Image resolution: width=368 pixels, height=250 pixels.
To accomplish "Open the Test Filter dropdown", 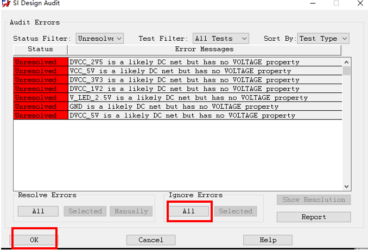I will (220, 38).
